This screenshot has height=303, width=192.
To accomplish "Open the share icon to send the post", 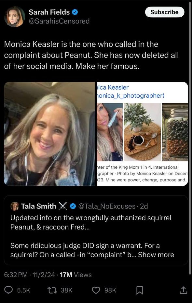I will [183, 290].
